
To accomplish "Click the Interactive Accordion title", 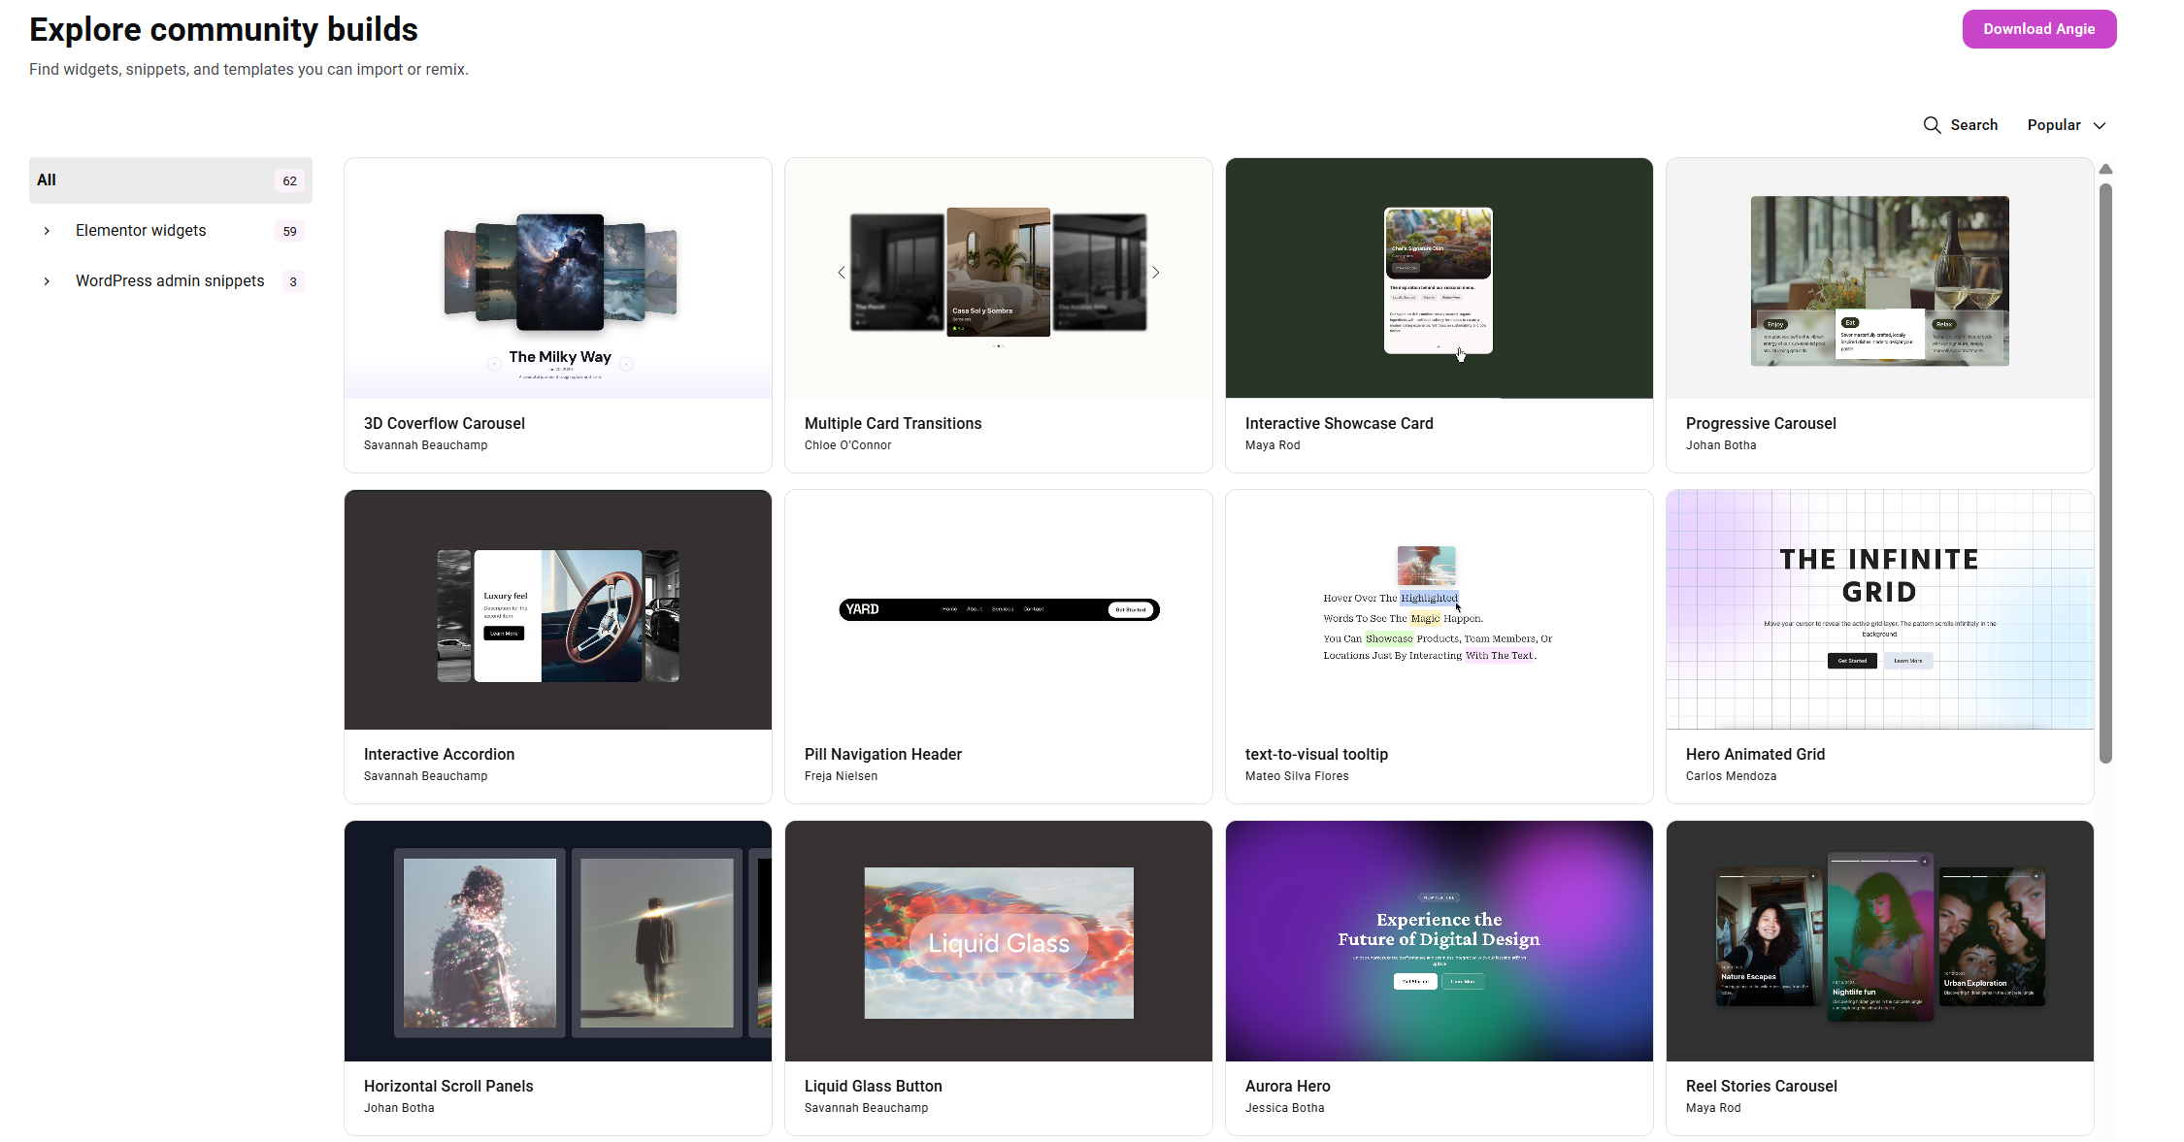I will (x=440, y=755).
